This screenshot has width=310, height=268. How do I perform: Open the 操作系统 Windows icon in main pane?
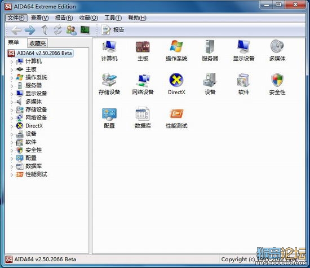pyautogui.click(x=176, y=50)
